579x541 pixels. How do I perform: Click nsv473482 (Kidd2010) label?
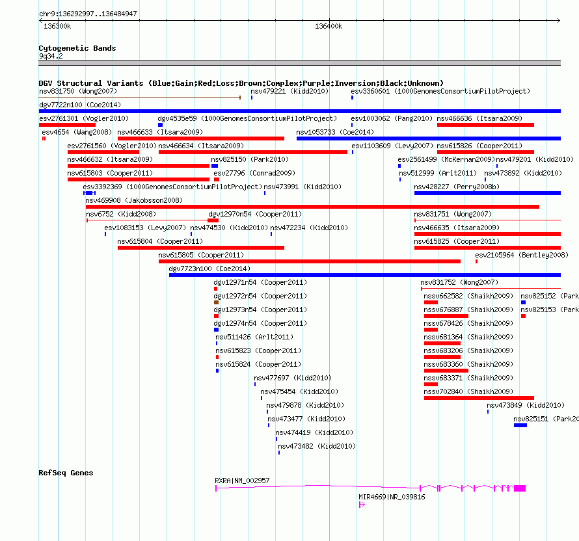click(x=317, y=446)
